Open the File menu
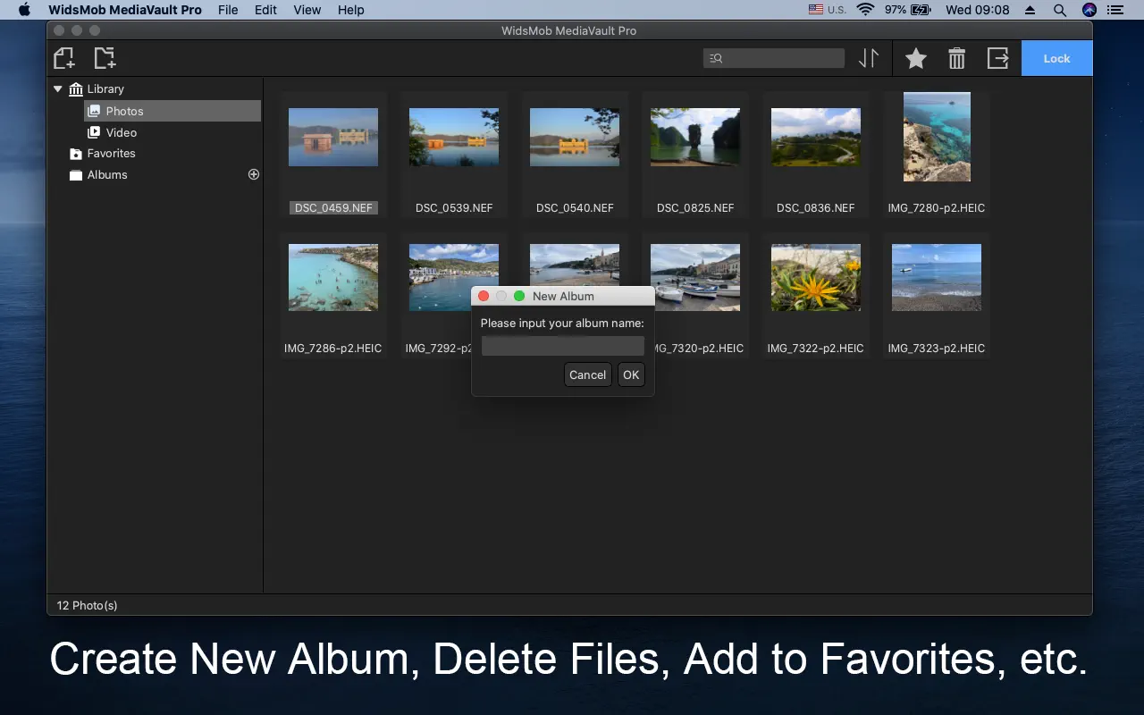 [x=228, y=10]
